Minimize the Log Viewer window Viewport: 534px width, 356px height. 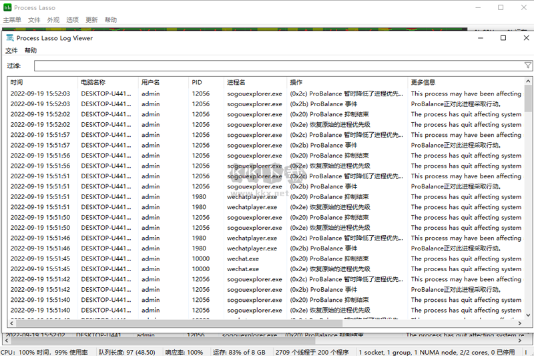[481, 38]
